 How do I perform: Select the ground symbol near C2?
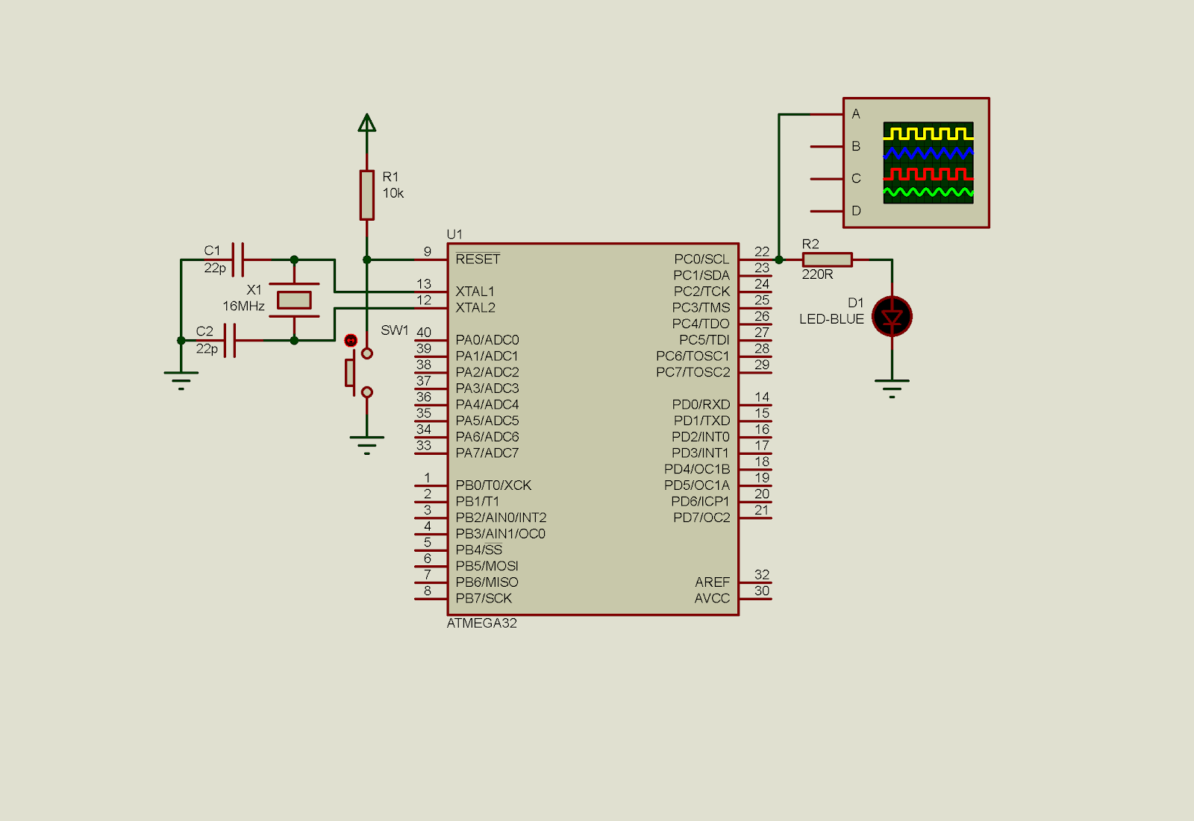click(181, 380)
